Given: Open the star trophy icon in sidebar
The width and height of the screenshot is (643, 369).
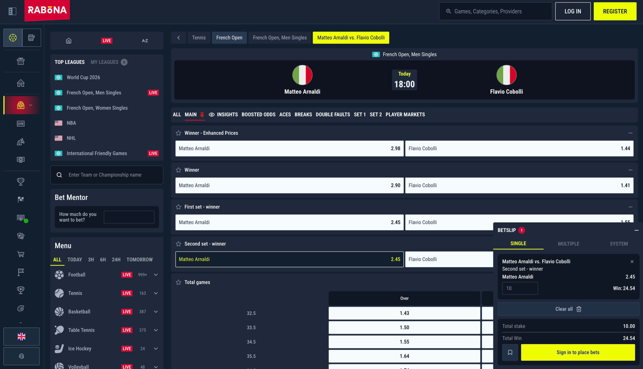Looking at the screenshot, I should (x=21, y=290).
